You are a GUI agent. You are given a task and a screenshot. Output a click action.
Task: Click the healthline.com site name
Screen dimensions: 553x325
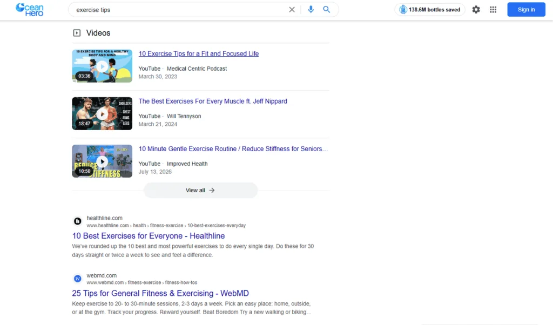(x=104, y=218)
